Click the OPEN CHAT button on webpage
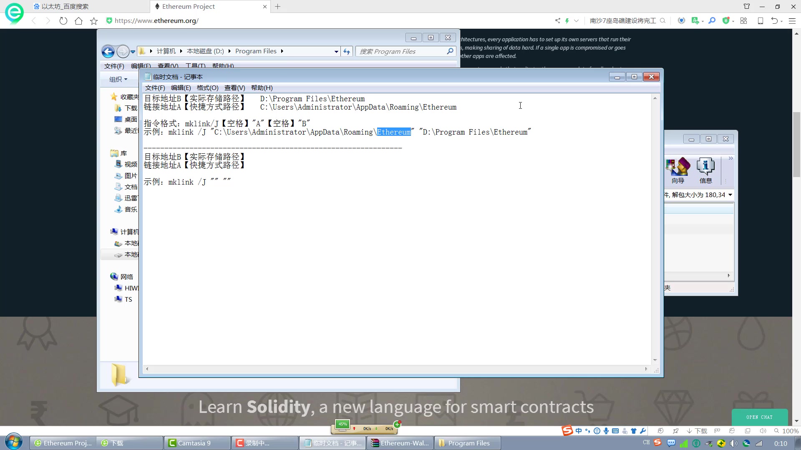The image size is (801, 450). [759, 417]
